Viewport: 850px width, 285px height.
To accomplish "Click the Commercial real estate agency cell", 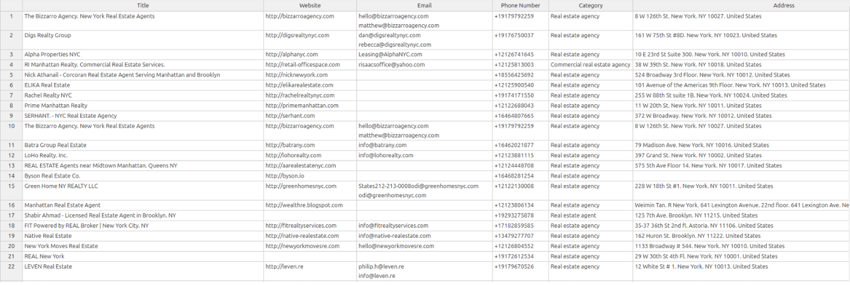I will pos(590,65).
